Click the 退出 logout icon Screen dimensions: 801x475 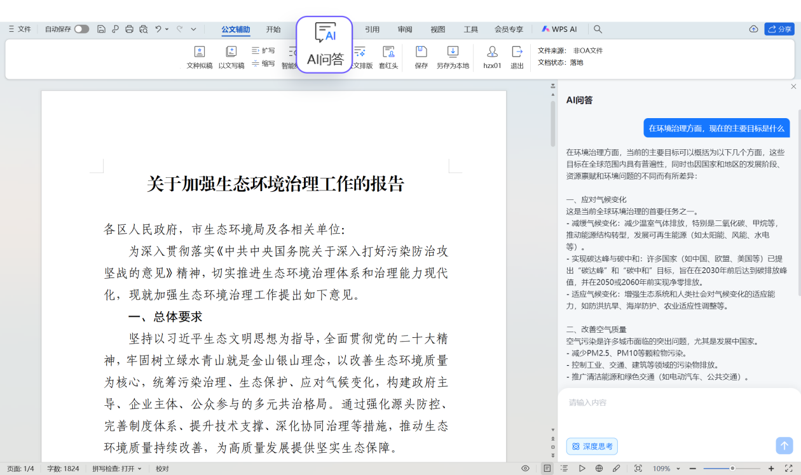click(x=517, y=52)
